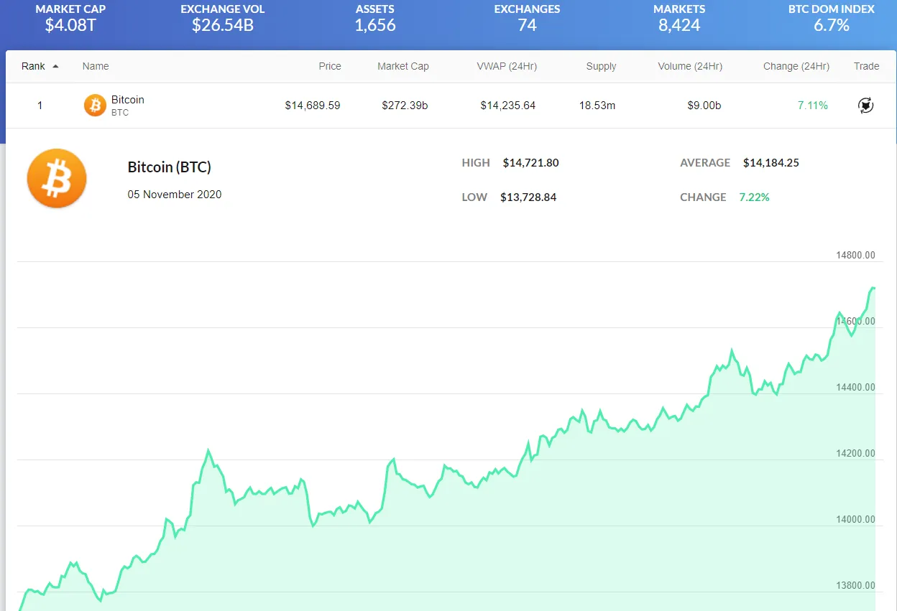Sort by Rank using the arrow indicator
The height and width of the screenshot is (611, 897).
pyautogui.click(x=56, y=66)
